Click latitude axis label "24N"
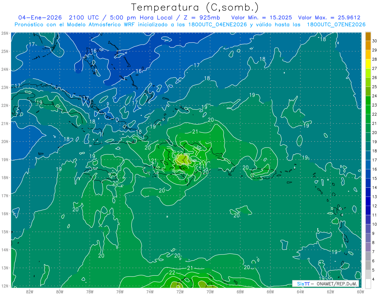 [4, 69]
